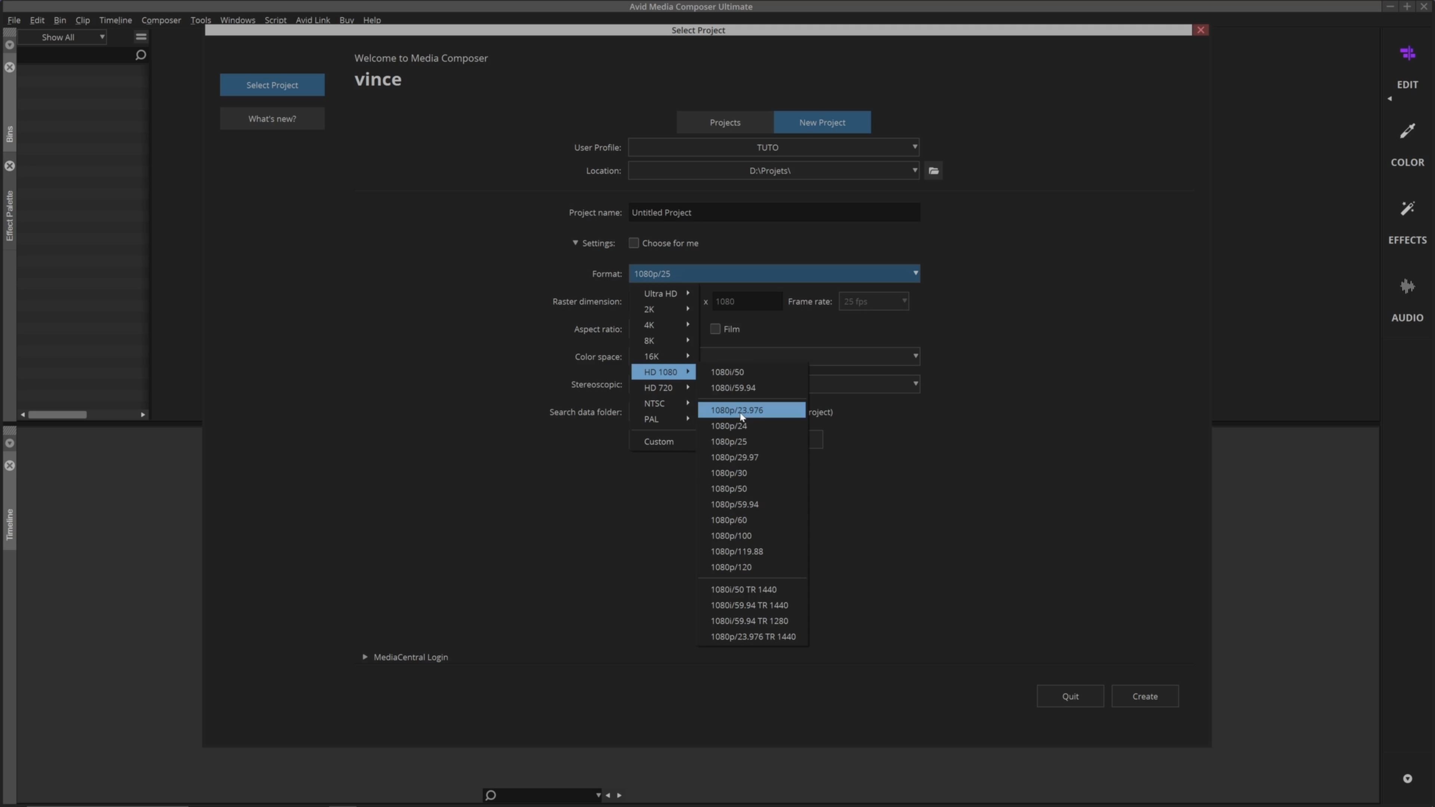1435x807 pixels.
Task: Open the 4K format submenu
Action: (663, 325)
